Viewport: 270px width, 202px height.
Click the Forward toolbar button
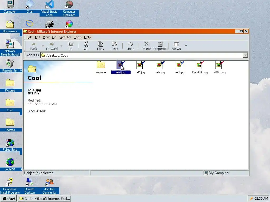(x=52, y=46)
